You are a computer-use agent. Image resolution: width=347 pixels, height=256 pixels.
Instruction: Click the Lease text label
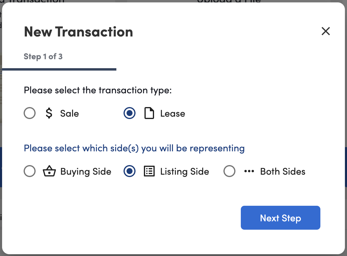pos(173,114)
